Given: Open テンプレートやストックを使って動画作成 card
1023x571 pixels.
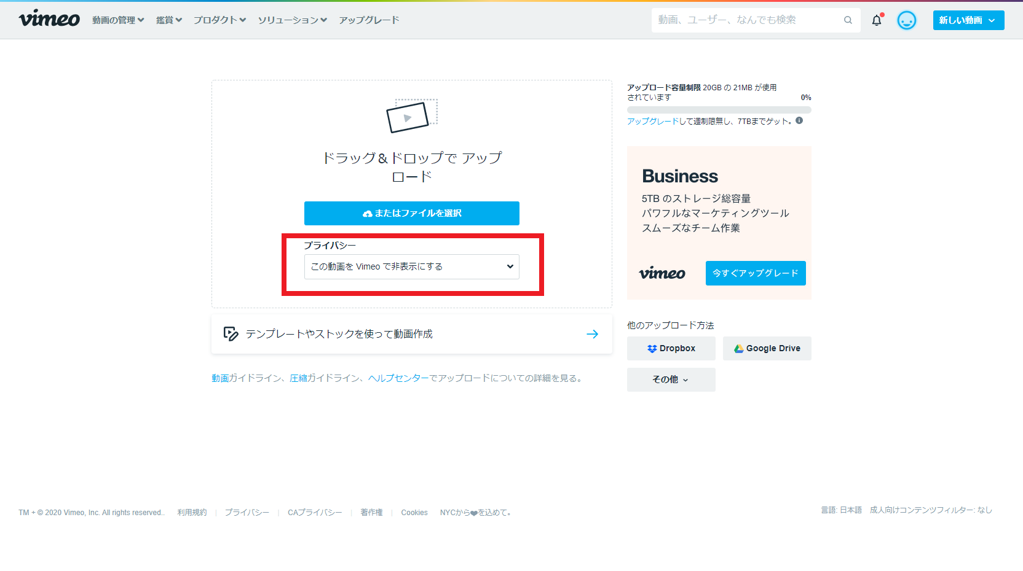Looking at the screenshot, I should [412, 334].
